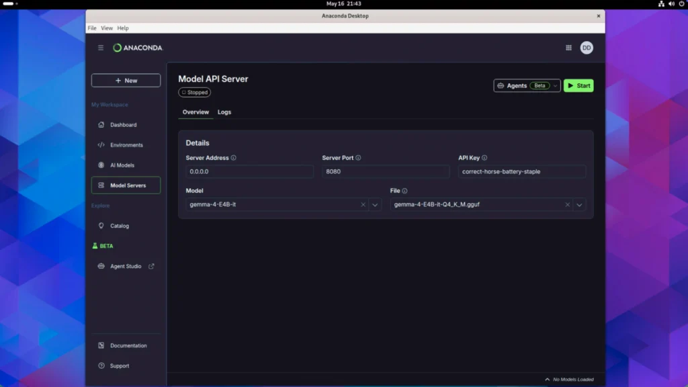Click the Activities indicator in top bar
688x387 pixels.
tap(10, 3)
